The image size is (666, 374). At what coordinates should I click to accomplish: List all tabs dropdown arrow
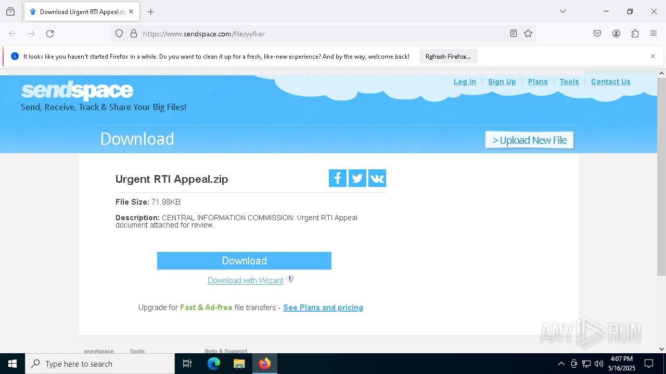point(563,11)
